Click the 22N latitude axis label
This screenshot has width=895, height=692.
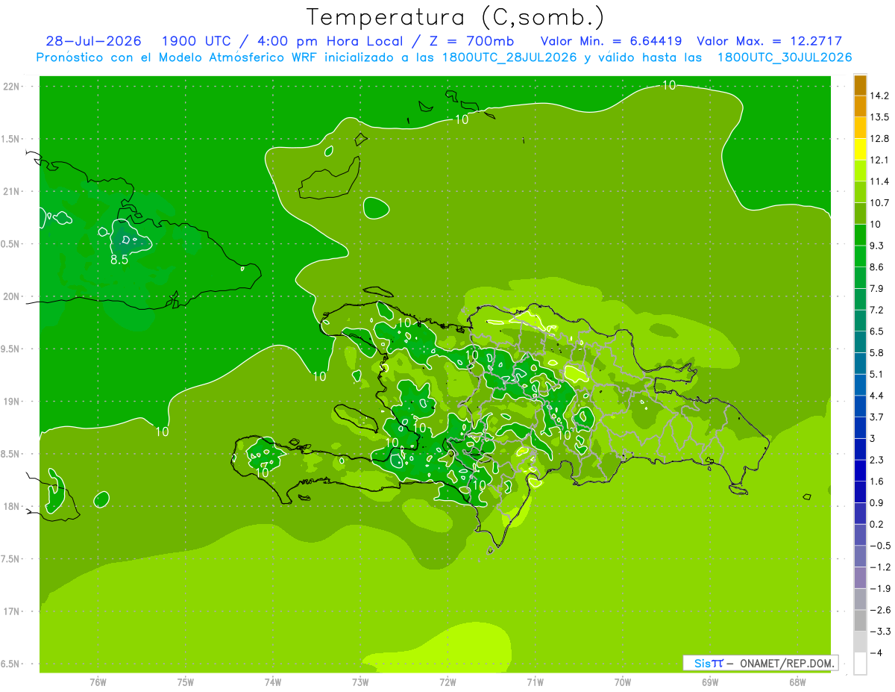pos(11,86)
